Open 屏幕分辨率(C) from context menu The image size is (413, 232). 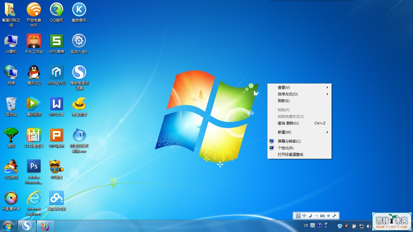(x=299, y=141)
